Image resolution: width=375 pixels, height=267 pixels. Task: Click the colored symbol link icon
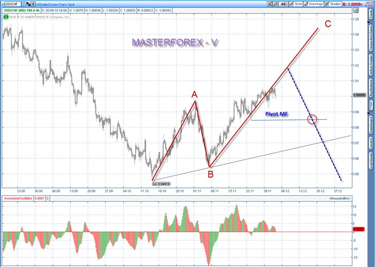28,4
